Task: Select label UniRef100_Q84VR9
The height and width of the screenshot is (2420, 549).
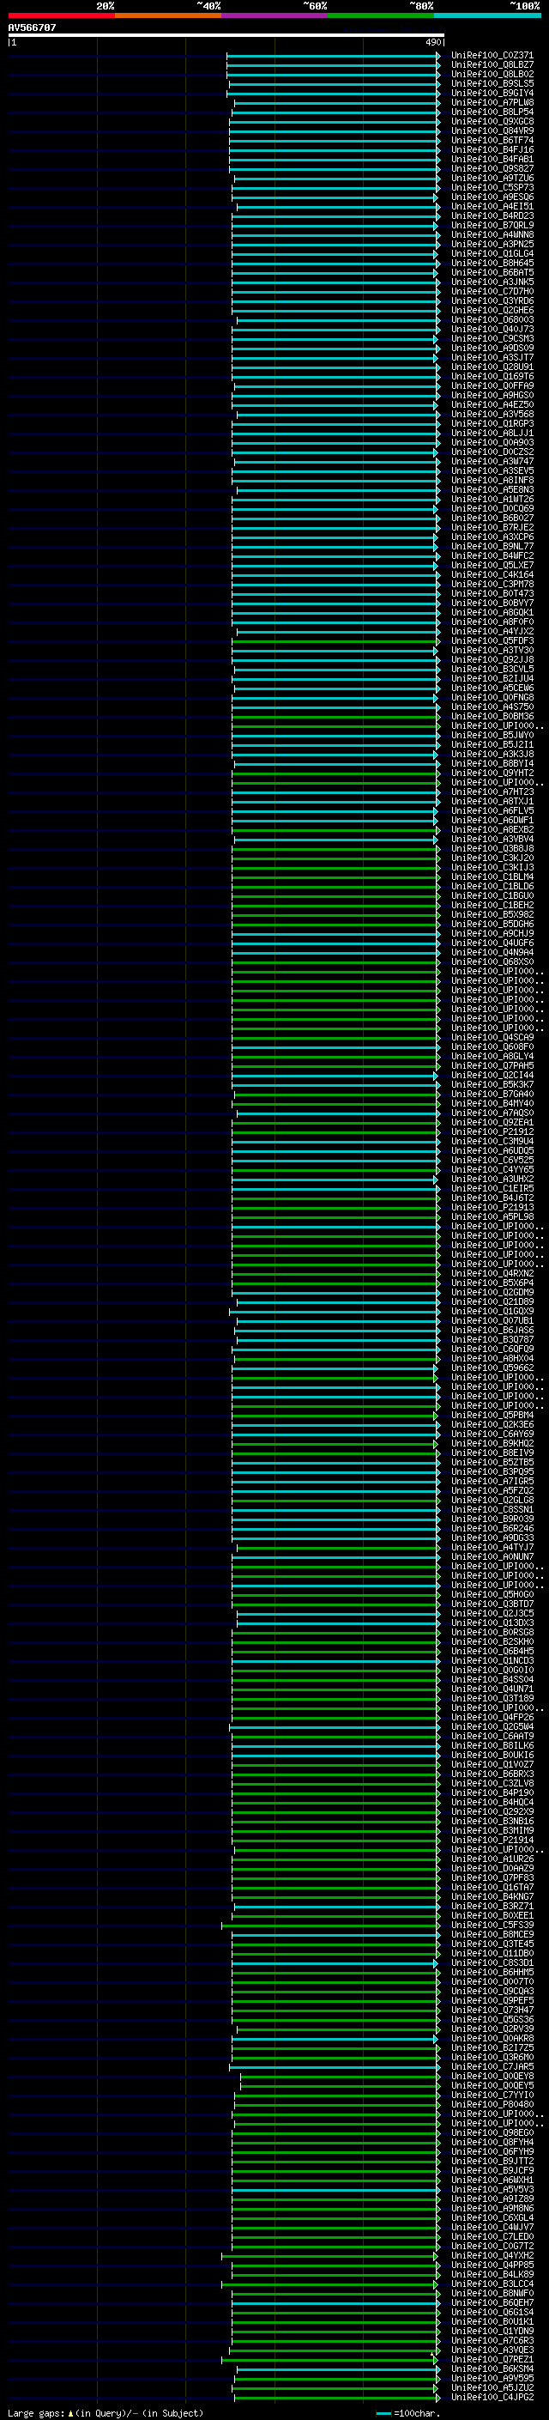Action: point(492,130)
